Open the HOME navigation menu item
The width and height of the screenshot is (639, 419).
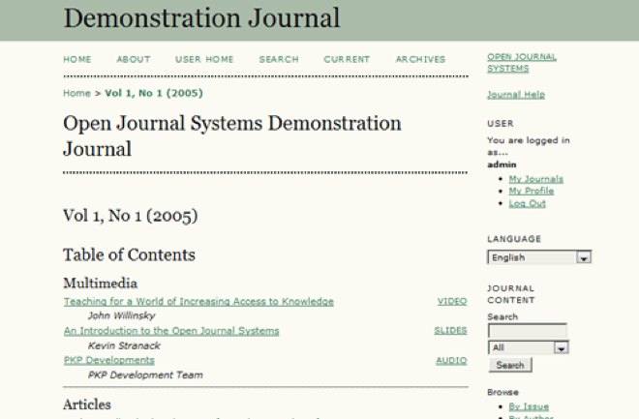(77, 60)
